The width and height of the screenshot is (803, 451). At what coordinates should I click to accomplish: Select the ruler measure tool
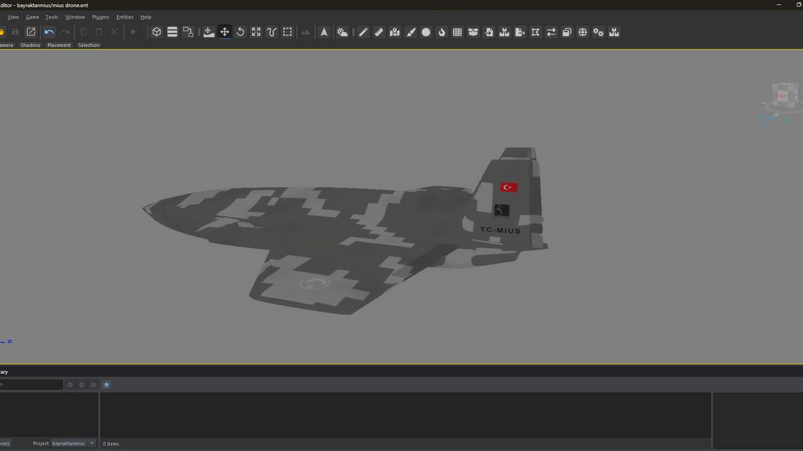(x=379, y=32)
